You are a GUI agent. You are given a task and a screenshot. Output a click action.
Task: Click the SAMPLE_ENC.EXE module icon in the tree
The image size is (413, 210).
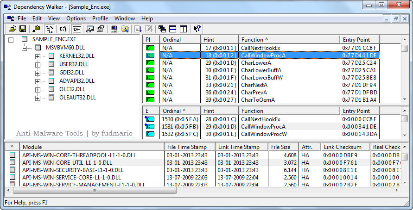point(25,39)
